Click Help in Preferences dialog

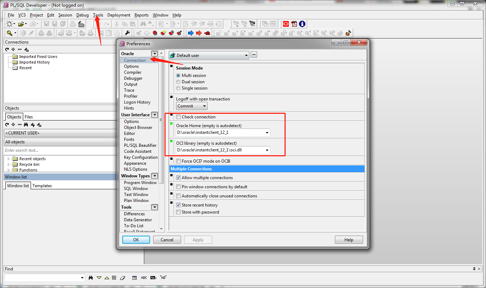(x=349, y=240)
